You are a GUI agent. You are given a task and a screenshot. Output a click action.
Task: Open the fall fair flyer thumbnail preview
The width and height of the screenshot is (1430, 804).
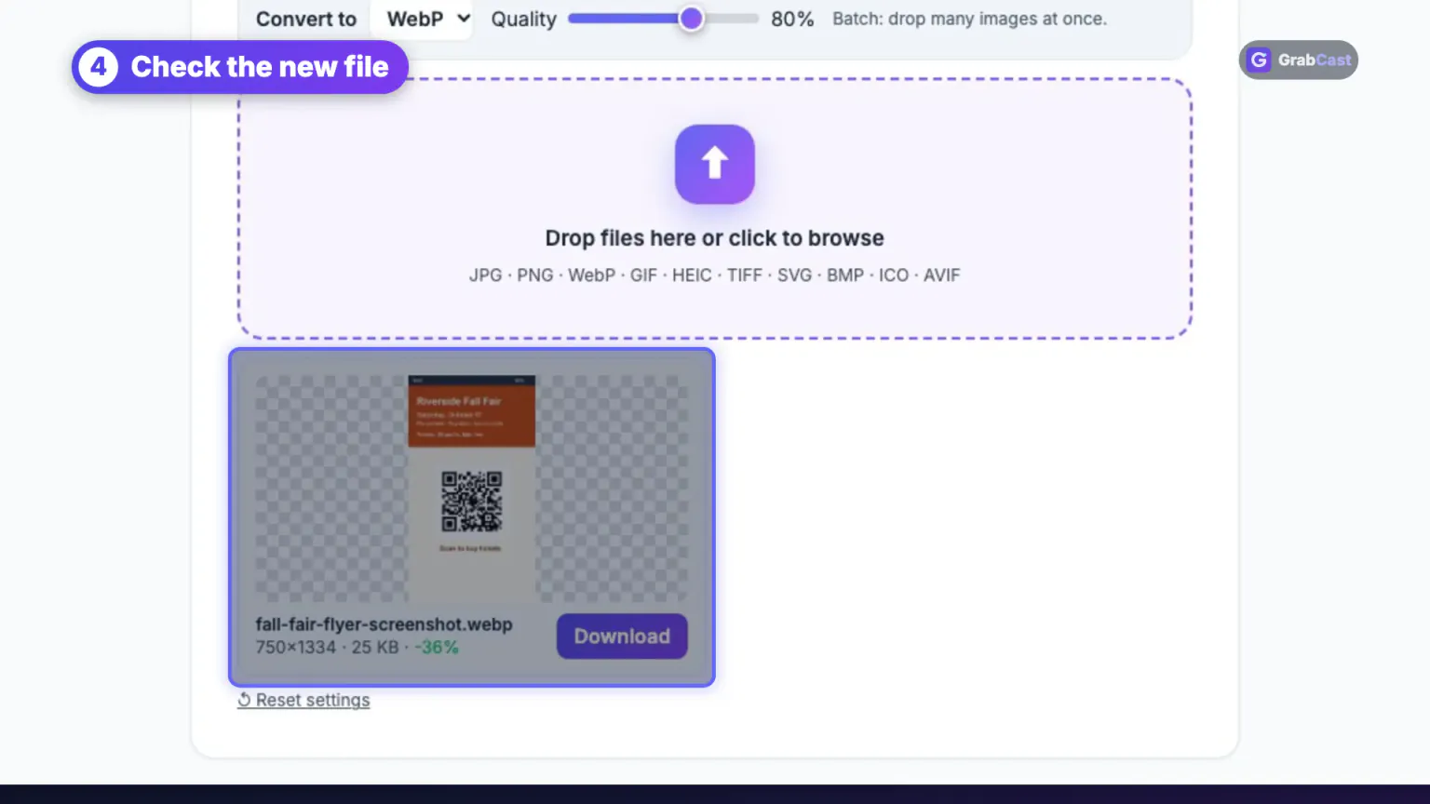(471, 489)
